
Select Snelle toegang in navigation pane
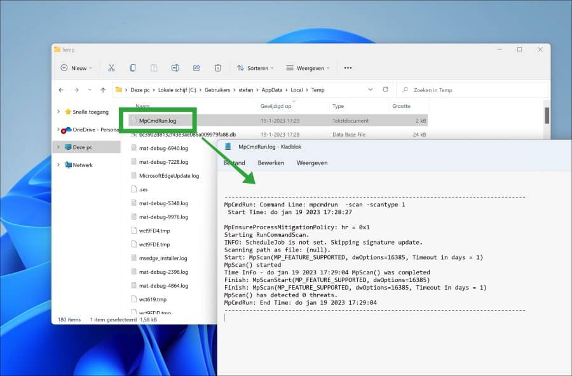(90, 112)
